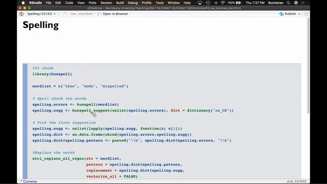
Task: Open the Plots menu
Action: (x=92, y=3)
